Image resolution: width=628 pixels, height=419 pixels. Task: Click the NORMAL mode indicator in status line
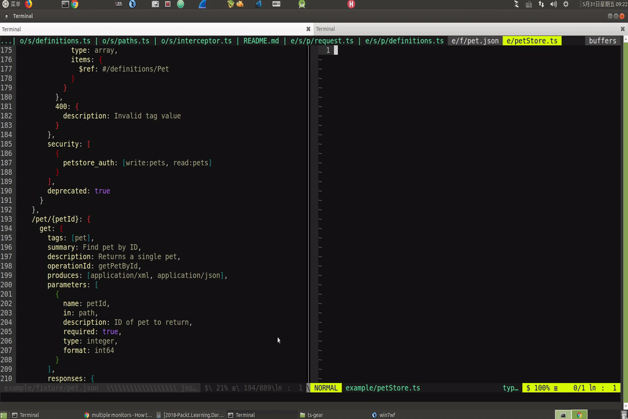click(x=326, y=388)
